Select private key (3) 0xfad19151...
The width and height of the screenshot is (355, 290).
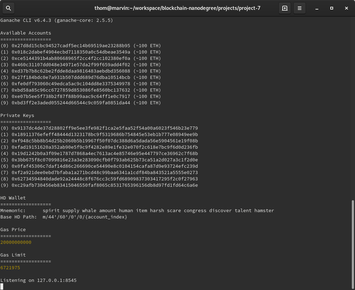click(104, 147)
